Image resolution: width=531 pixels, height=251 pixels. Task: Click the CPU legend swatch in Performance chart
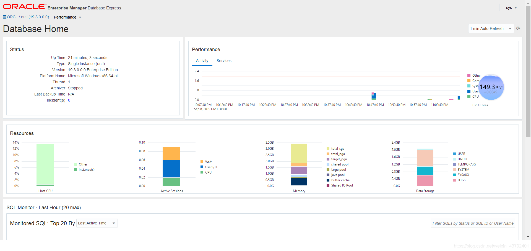469,97
